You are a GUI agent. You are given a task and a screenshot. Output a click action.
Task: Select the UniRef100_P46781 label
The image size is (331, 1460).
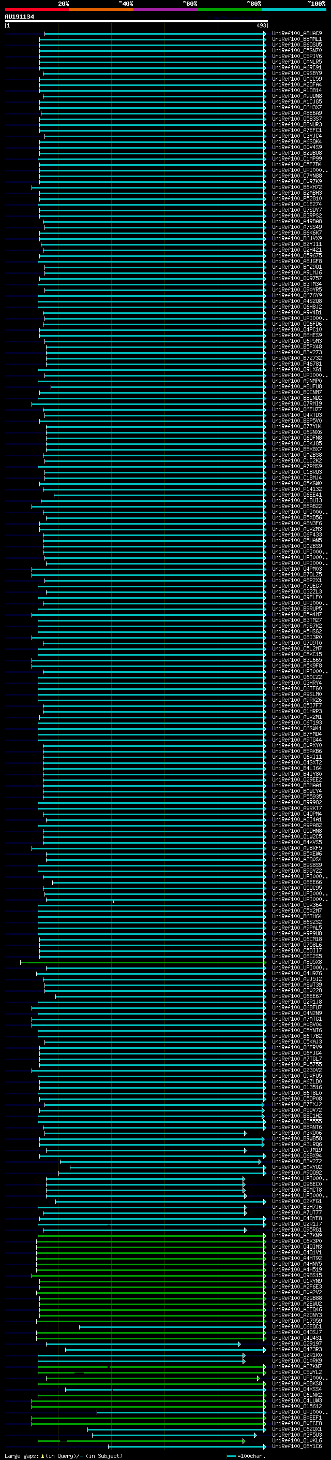tap(297, 364)
